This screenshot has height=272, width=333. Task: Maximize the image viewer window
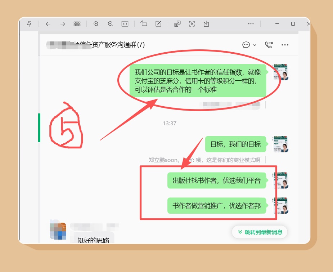[x=293, y=24]
